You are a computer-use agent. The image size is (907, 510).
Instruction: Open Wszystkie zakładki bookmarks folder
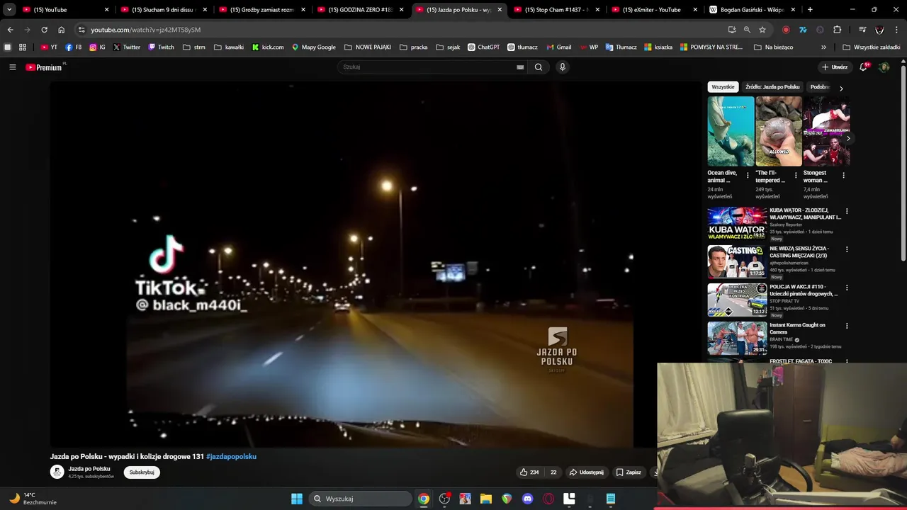(x=872, y=47)
